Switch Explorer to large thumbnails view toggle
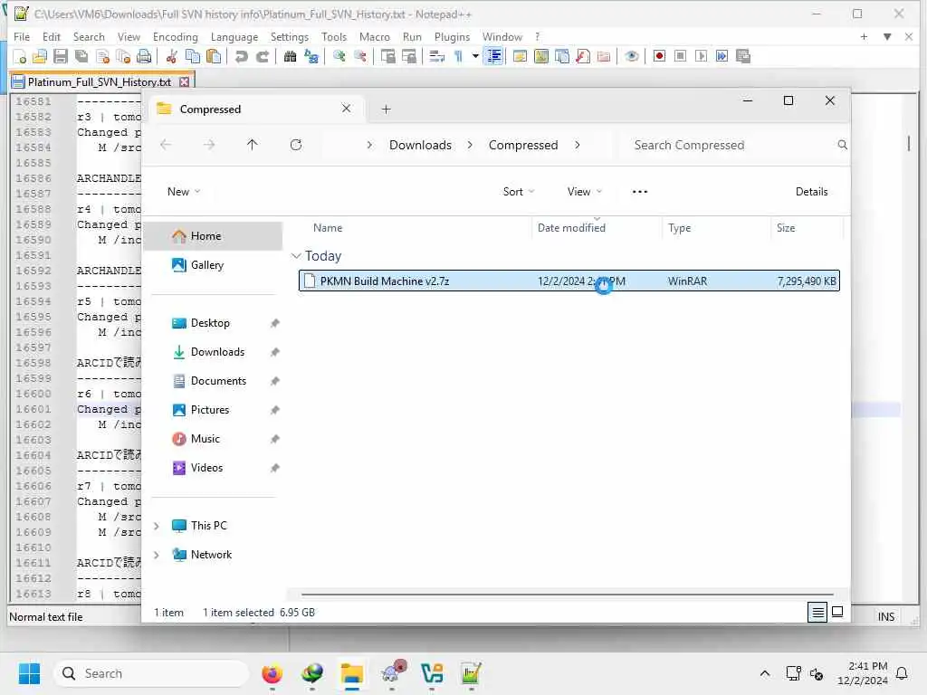Image resolution: width=927 pixels, height=695 pixels. 837,613
